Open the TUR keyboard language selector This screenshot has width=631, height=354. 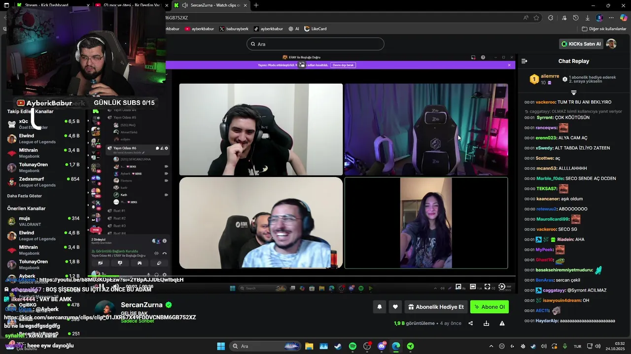[577, 346]
